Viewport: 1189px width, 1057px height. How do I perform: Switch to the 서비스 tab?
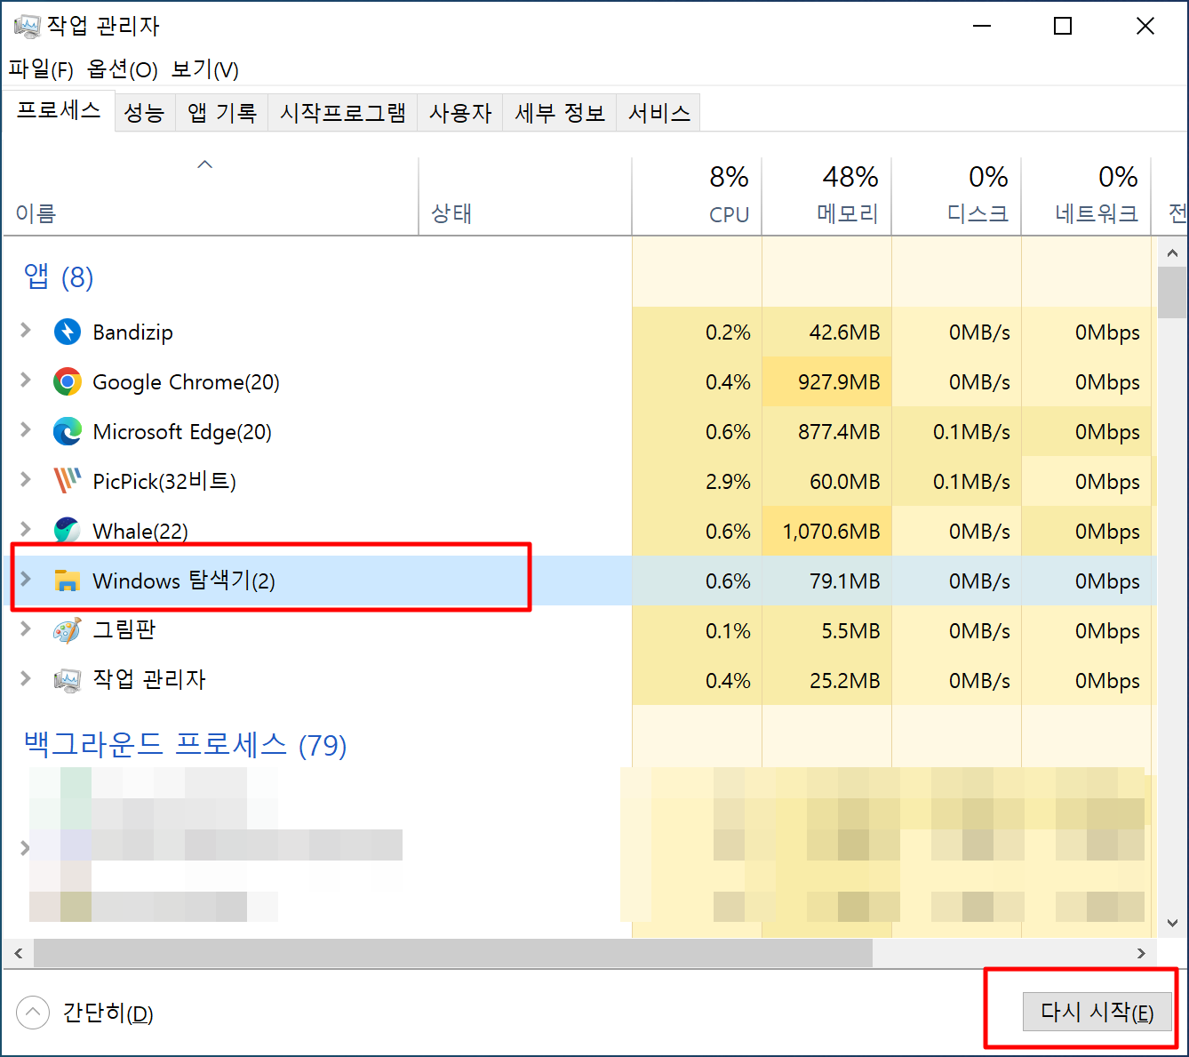tap(658, 113)
